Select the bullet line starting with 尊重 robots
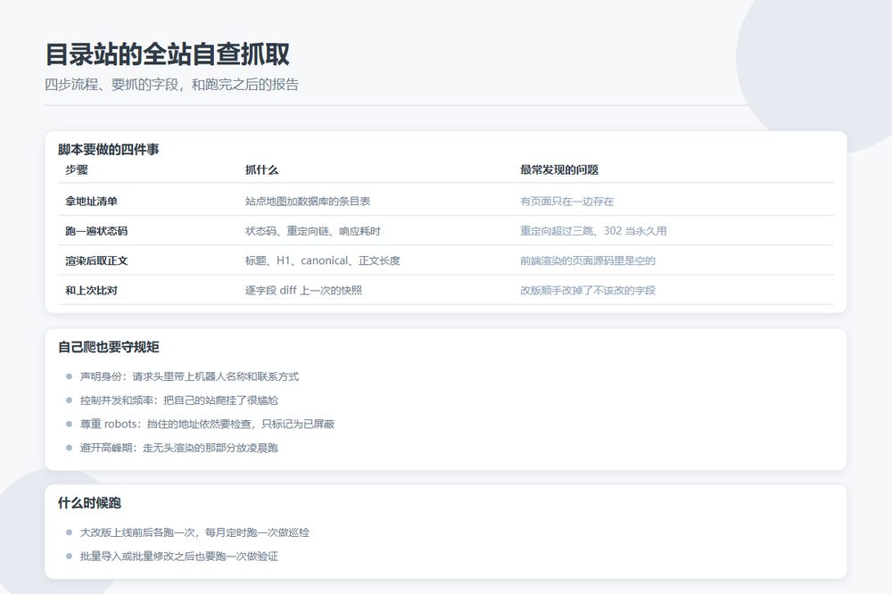The width and height of the screenshot is (892, 594). [207, 424]
